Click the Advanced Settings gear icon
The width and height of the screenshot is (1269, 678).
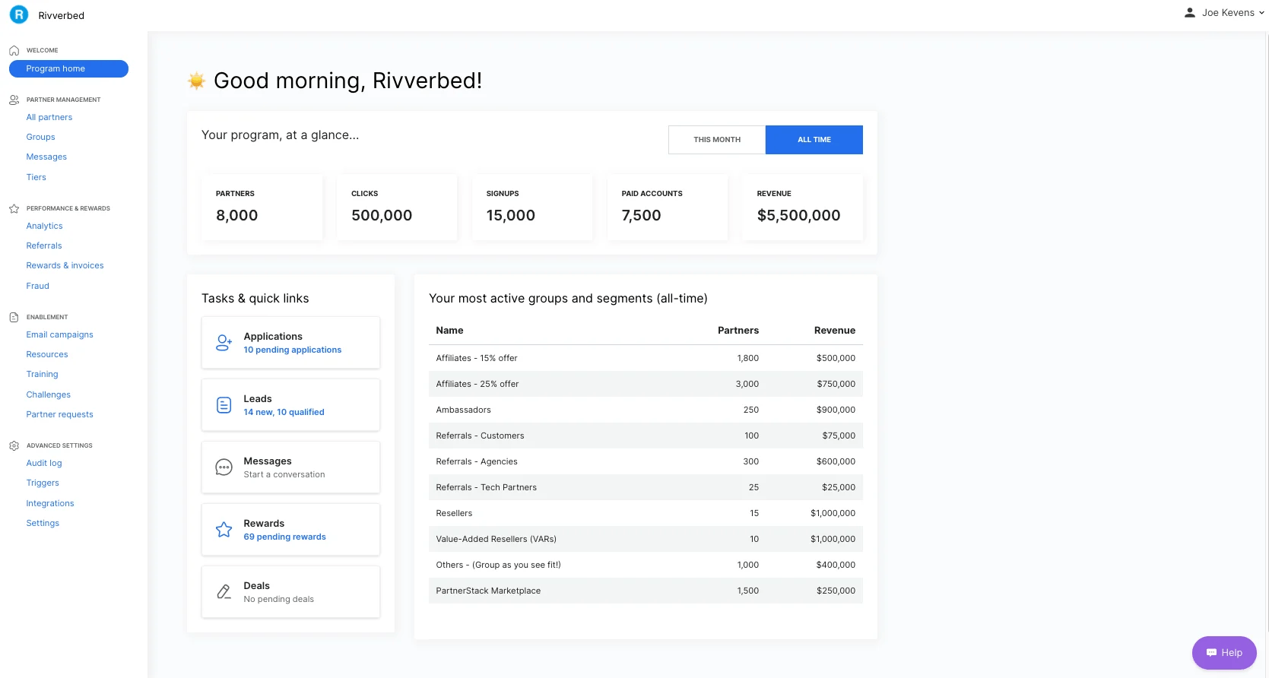tap(14, 445)
